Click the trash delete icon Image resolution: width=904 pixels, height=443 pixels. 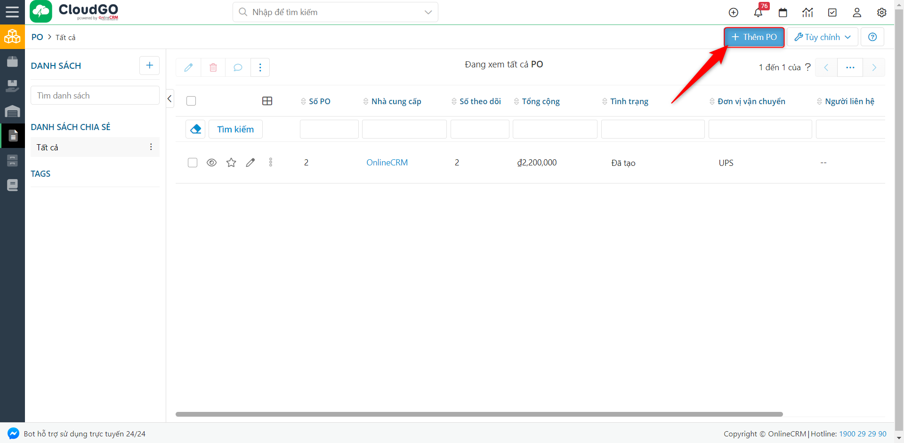(x=213, y=67)
